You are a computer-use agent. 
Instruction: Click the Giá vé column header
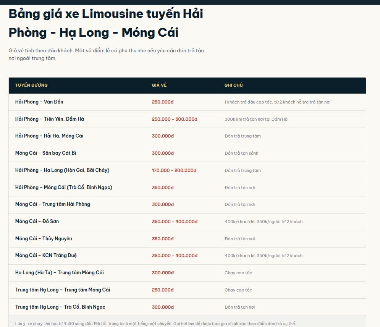[159, 85]
